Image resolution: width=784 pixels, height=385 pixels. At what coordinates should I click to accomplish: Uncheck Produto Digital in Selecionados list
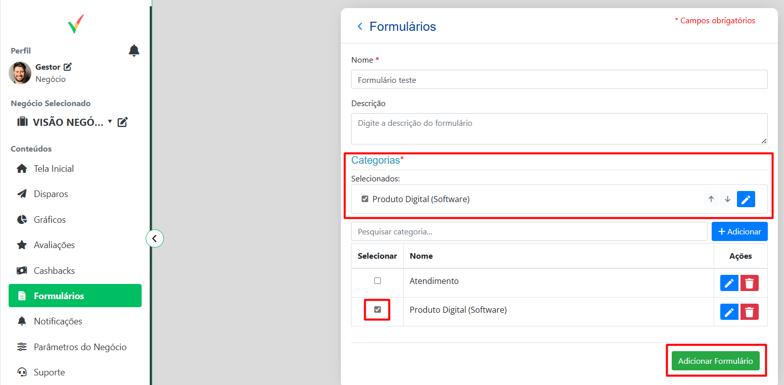tap(365, 199)
